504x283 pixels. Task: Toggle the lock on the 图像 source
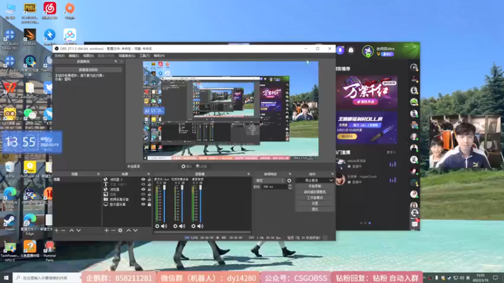(x=149, y=194)
